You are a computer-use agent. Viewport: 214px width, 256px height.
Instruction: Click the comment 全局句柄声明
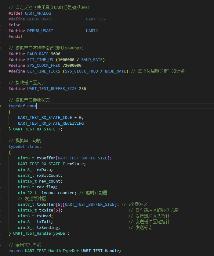(25, 245)
